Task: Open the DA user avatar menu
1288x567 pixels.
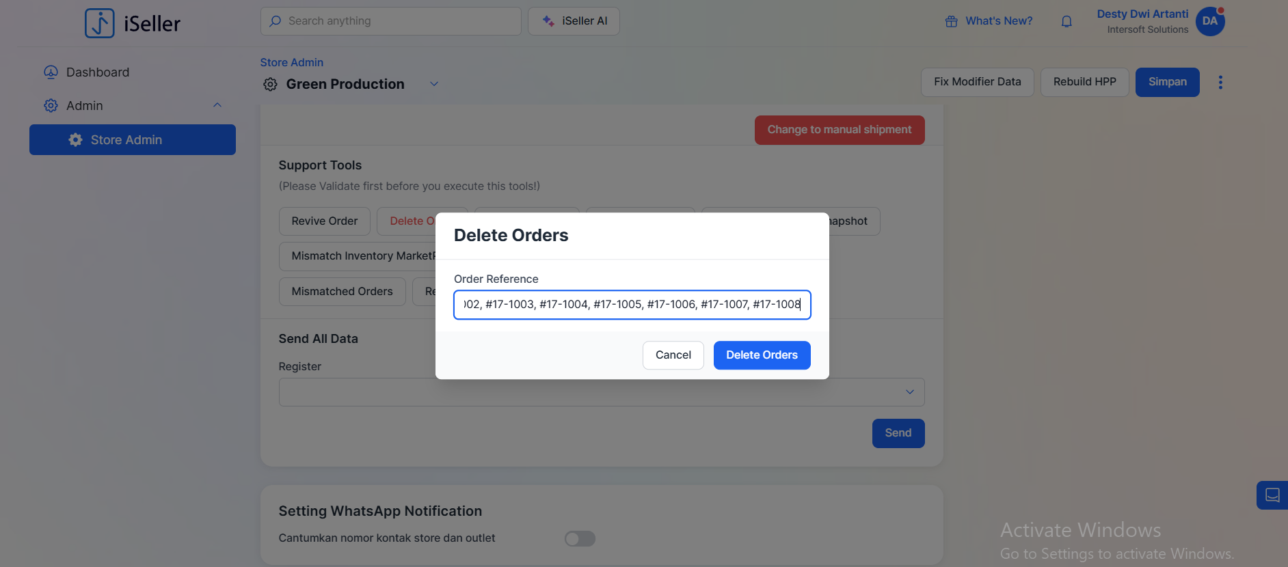Action: [x=1209, y=21]
